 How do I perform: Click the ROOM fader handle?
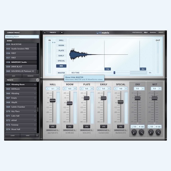tap(70, 103)
